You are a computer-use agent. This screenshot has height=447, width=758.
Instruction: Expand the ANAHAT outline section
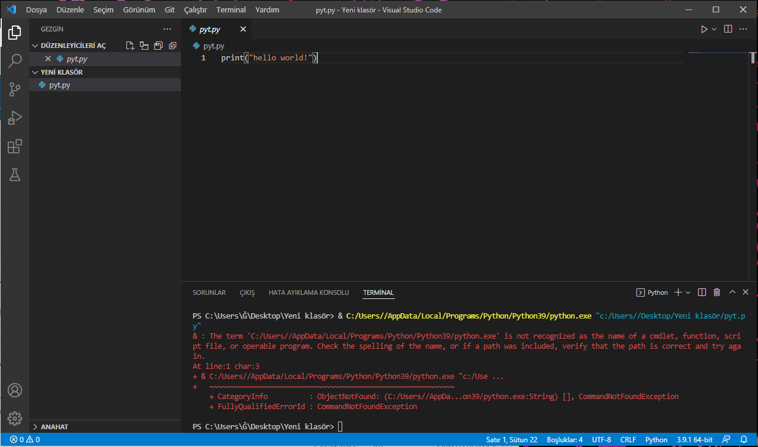click(54, 427)
